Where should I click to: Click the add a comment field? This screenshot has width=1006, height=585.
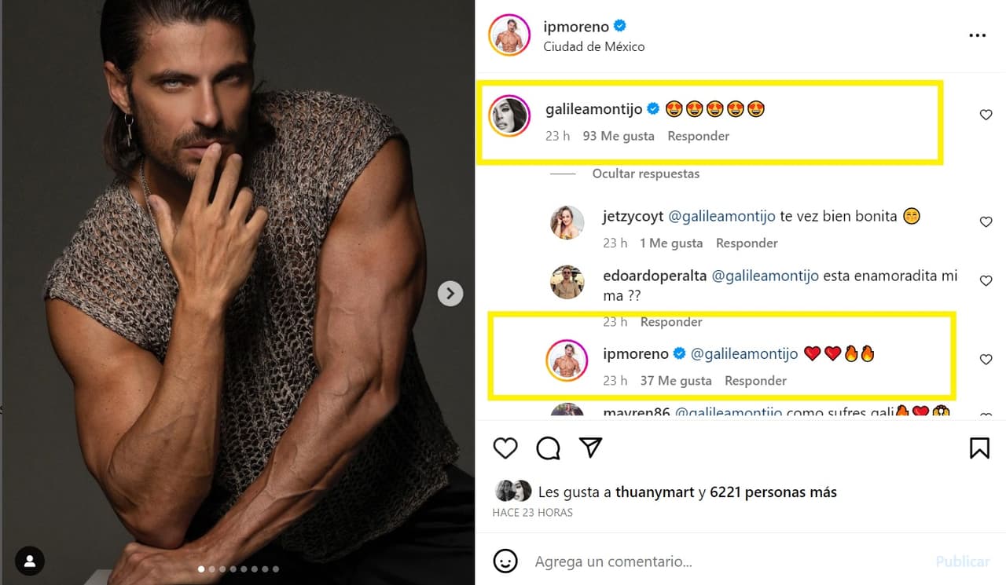[x=707, y=561]
